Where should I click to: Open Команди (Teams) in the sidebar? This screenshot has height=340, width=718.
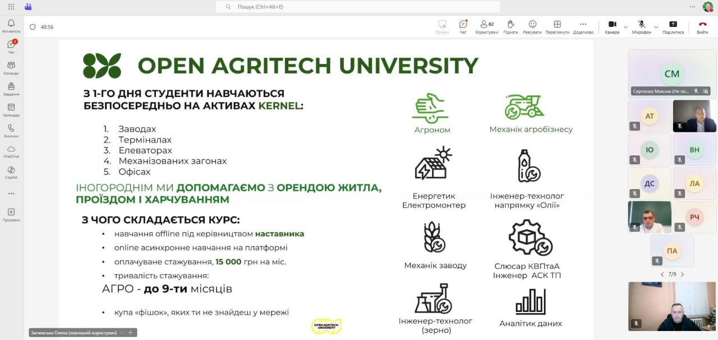11,67
